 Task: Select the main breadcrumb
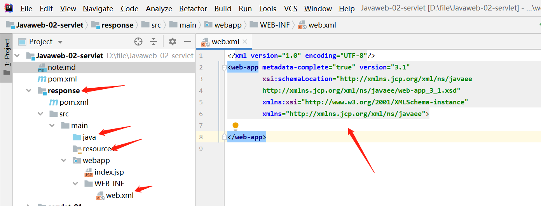[x=183, y=25]
